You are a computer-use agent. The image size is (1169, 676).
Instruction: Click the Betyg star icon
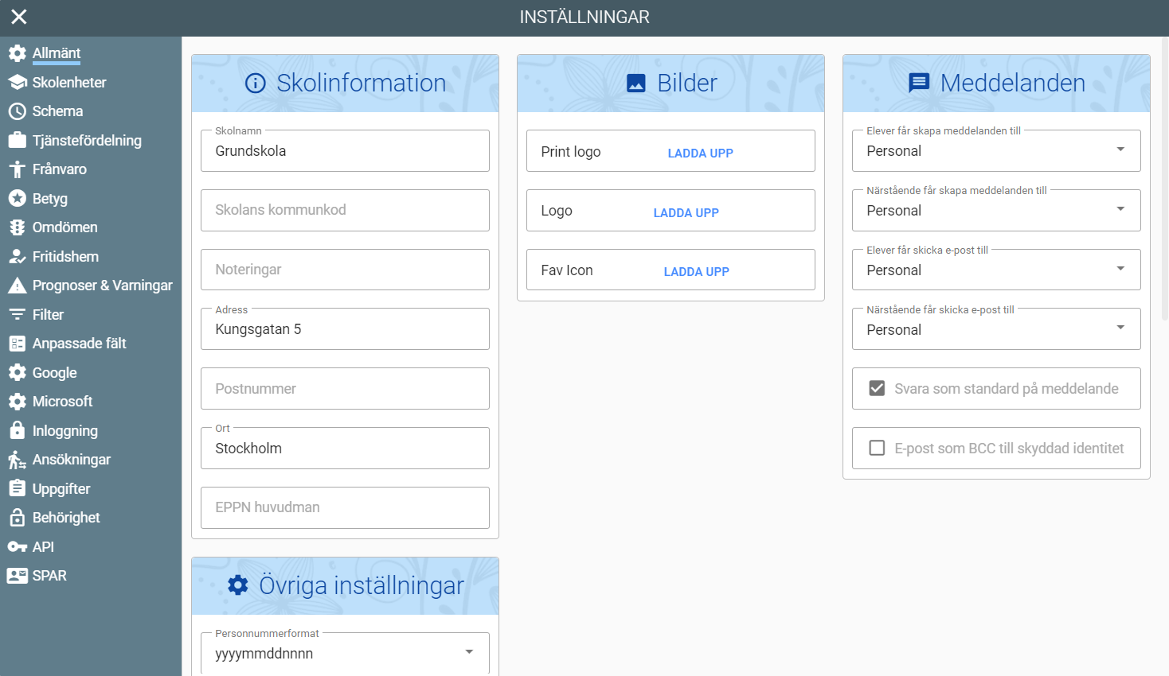coord(18,198)
